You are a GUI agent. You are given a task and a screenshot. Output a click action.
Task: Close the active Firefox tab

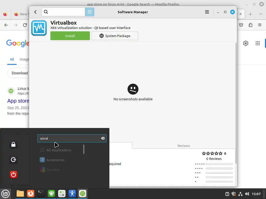(x=241, y=14)
